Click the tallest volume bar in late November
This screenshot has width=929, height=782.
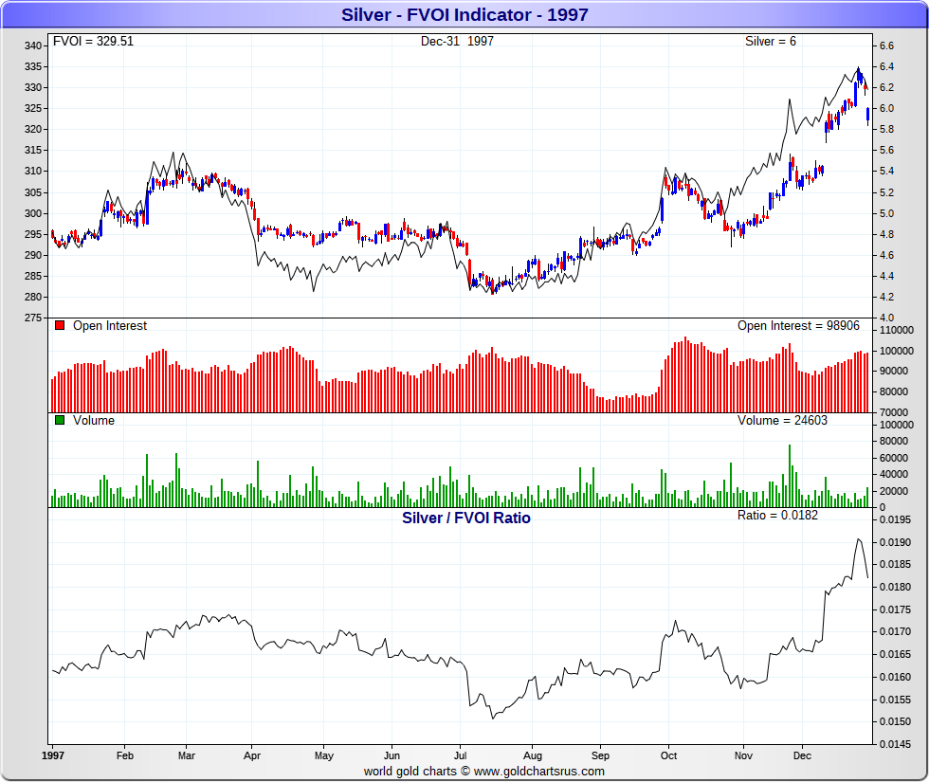point(790,476)
